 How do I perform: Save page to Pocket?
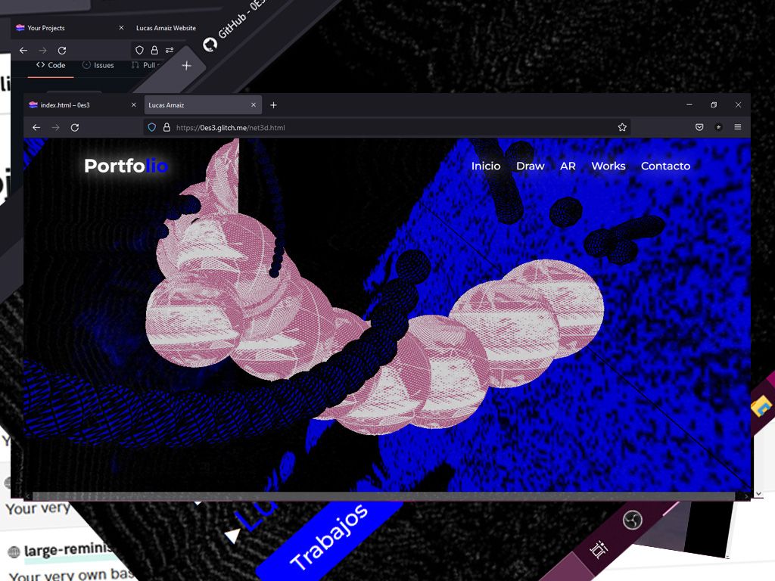pos(699,127)
